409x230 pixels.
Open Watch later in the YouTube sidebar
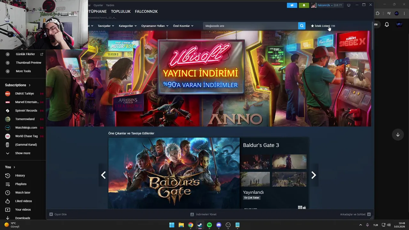point(23,193)
